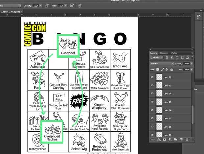The height and width of the screenshot is (154, 204).
Task: Filter layers by type layer icon
Action: point(177,58)
